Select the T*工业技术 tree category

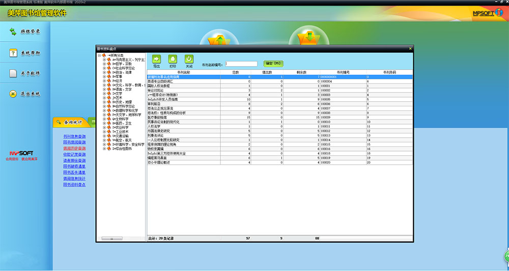(122, 131)
